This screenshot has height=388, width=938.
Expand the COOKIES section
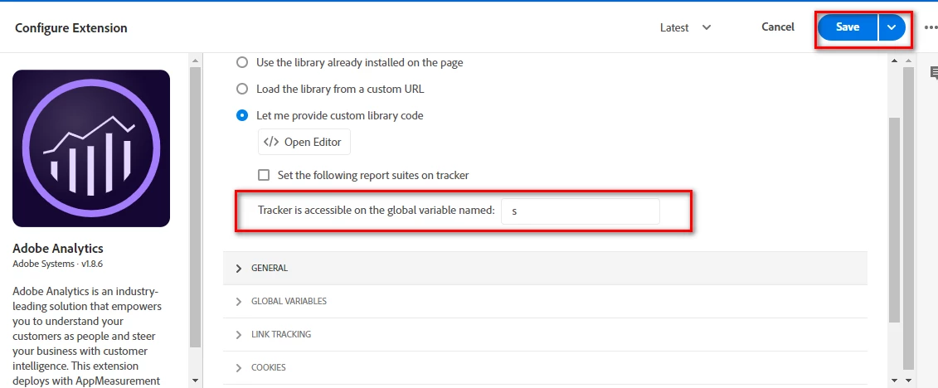coord(544,367)
